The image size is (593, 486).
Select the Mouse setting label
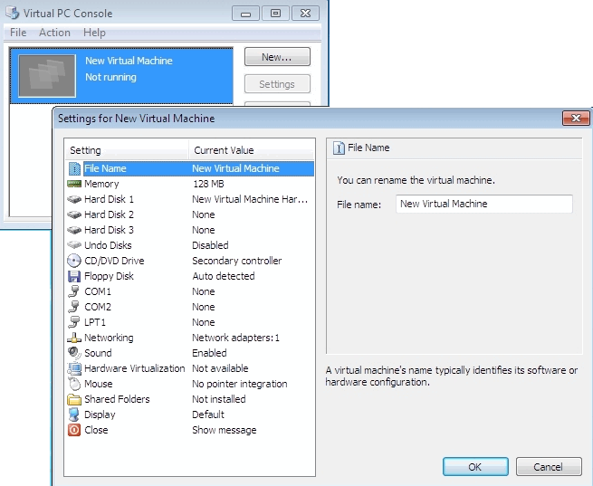(x=99, y=384)
